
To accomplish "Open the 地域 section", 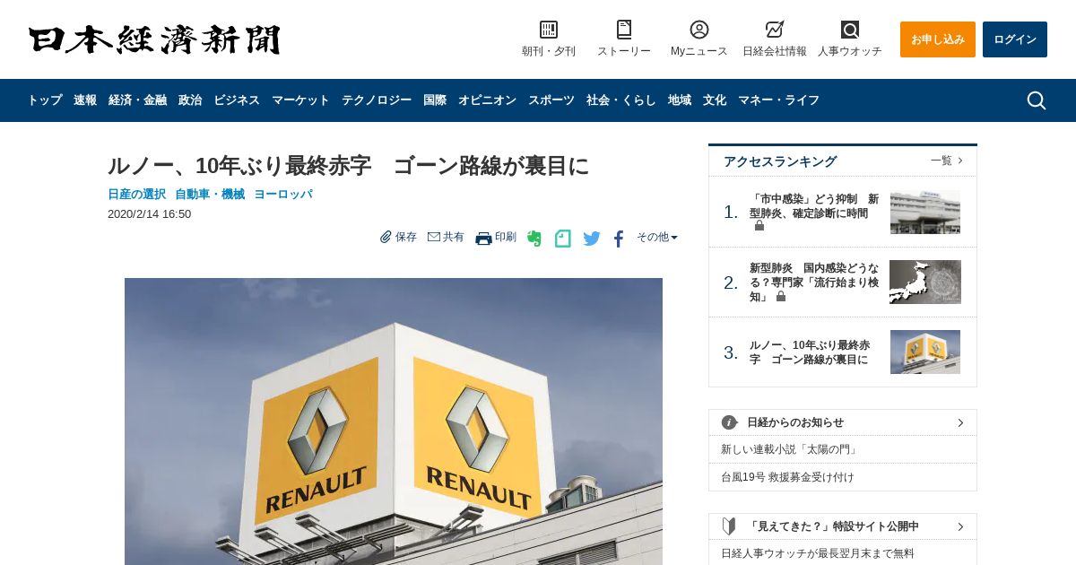I will coord(680,100).
